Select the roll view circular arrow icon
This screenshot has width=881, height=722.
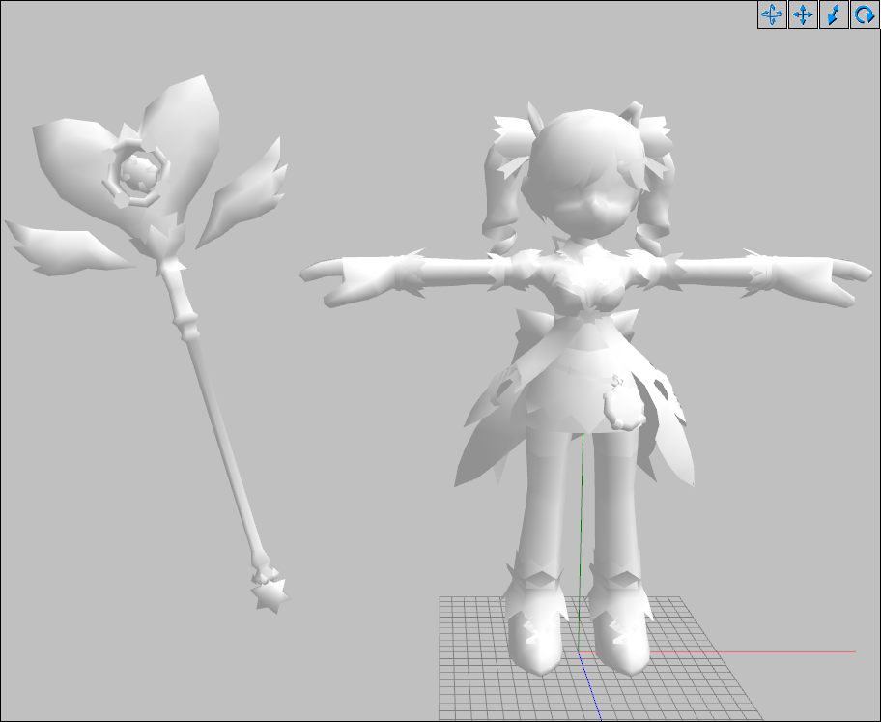[864, 14]
